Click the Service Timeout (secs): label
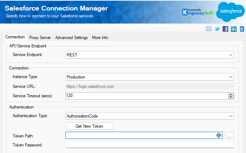The height and width of the screenshot is (153, 246). click(x=33, y=96)
